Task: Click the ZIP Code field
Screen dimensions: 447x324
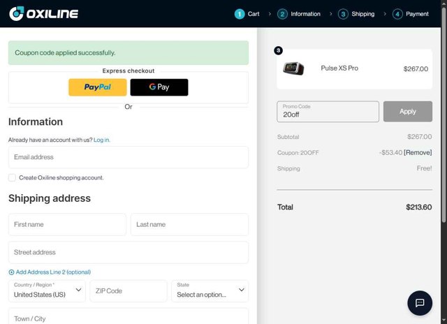Action: click(129, 291)
